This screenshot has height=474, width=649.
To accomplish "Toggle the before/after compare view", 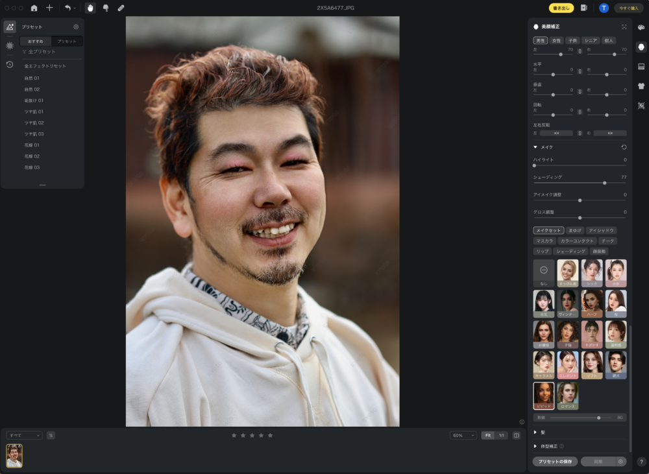I will [517, 435].
